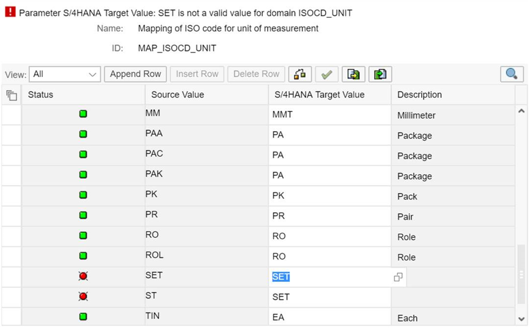The image size is (532, 335).
Task: Click the red error message icon
Action: coord(10,12)
